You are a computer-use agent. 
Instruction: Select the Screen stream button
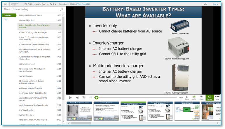pyautogui.click(x=210, y=97)
